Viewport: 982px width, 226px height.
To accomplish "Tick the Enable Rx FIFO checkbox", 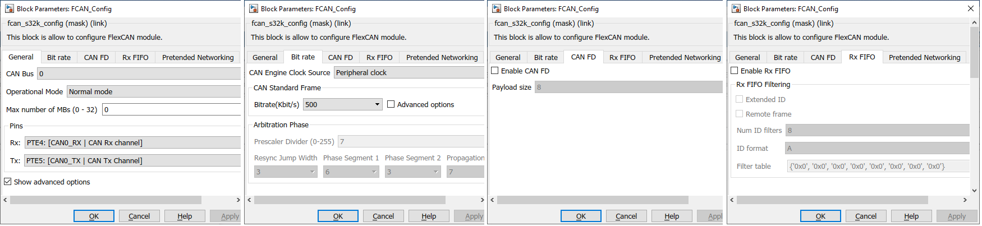I will pyautogui.click(x=735, y=71).
